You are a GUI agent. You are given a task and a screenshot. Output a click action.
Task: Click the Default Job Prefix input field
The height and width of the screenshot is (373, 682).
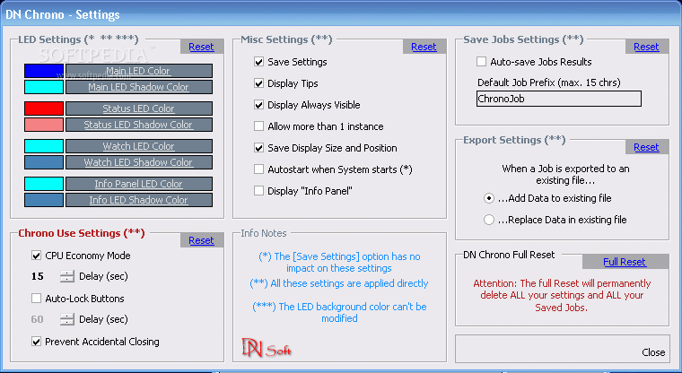click(x=559, y=99)
